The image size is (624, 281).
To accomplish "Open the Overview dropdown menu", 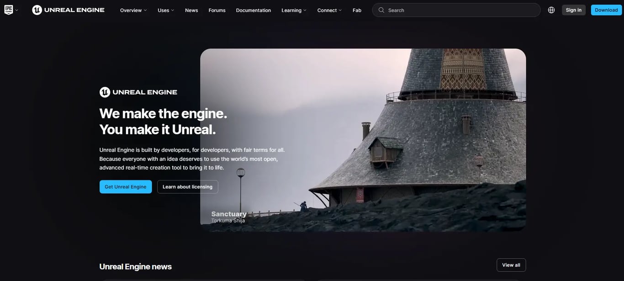I will tap(133, 10).
